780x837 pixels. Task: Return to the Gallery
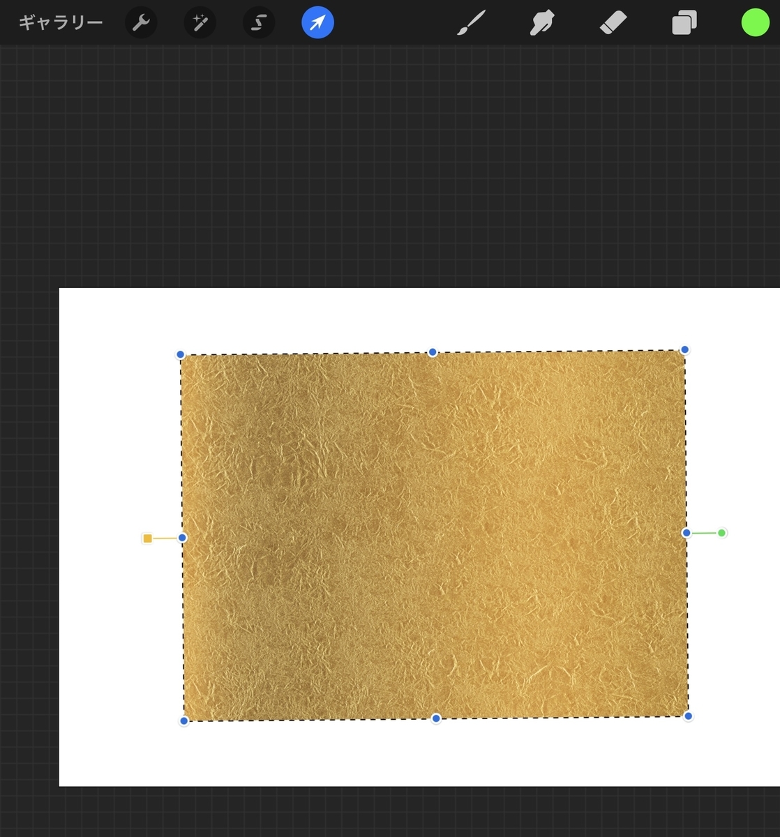coord(60,22)
